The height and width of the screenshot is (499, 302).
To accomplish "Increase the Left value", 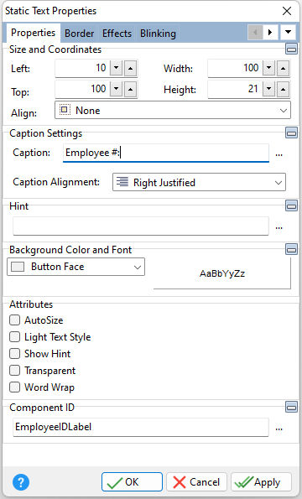I will pyautogui.click(x=131, y=68).
